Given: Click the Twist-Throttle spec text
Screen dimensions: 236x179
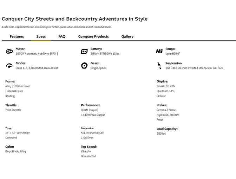Looking at the screenshot, I should 13,110.
